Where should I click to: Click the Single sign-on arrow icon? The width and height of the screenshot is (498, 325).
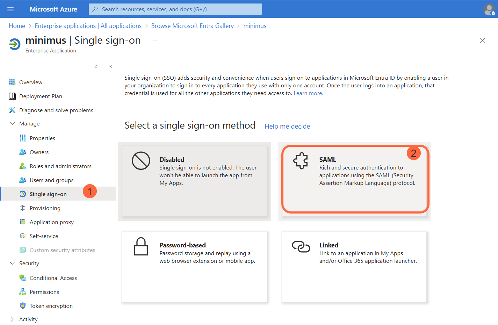coord(23,194)
